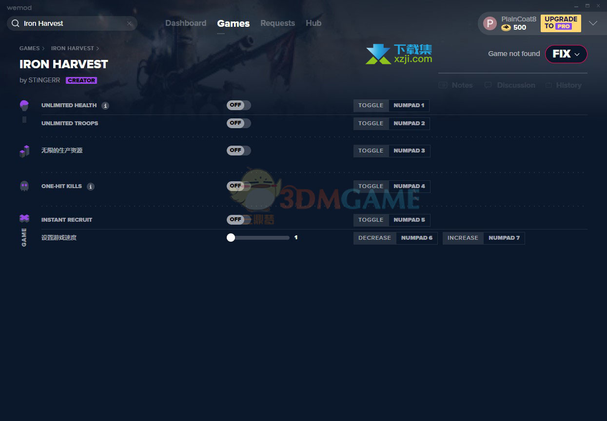Click the search magnifier icon

16,23
